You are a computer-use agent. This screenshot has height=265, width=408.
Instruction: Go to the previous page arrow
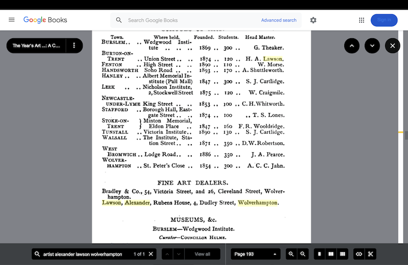[x=352, y=45]
